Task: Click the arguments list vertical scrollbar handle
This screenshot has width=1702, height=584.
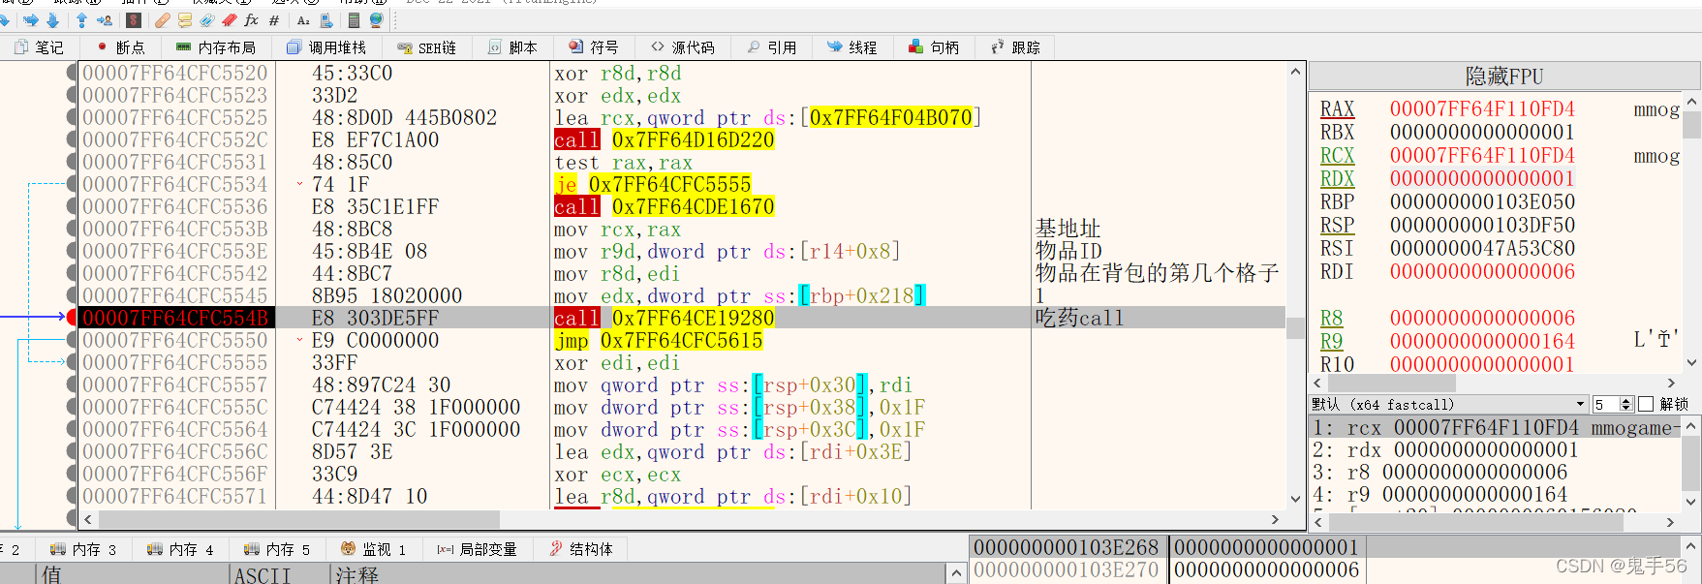Action: [1690, 464]
